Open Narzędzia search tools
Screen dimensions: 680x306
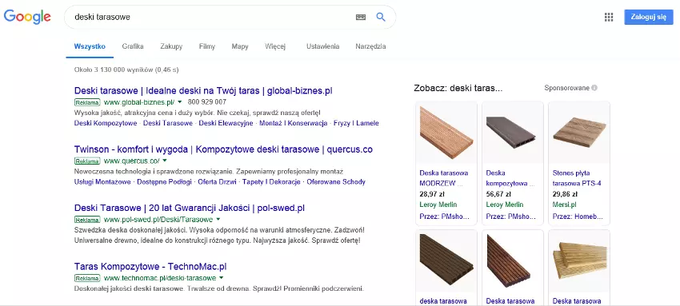coord(370,46)
